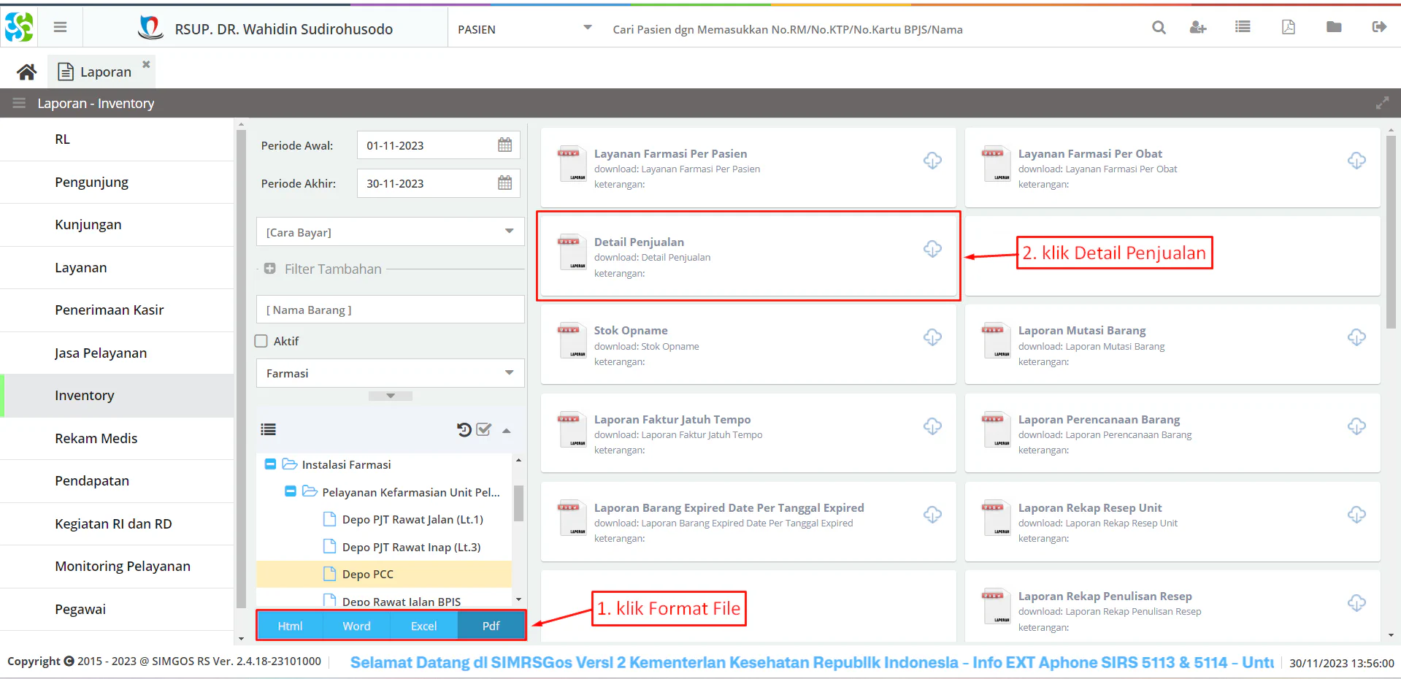Collapse Pelayanan Kefarmasian Unit tree node

click(290, 491)
